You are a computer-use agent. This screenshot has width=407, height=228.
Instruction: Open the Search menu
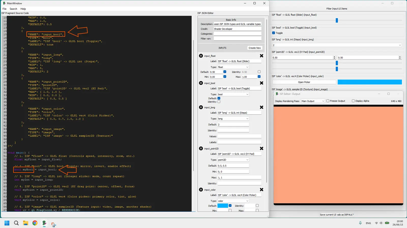pyautogui.click(x=13, y=9)
